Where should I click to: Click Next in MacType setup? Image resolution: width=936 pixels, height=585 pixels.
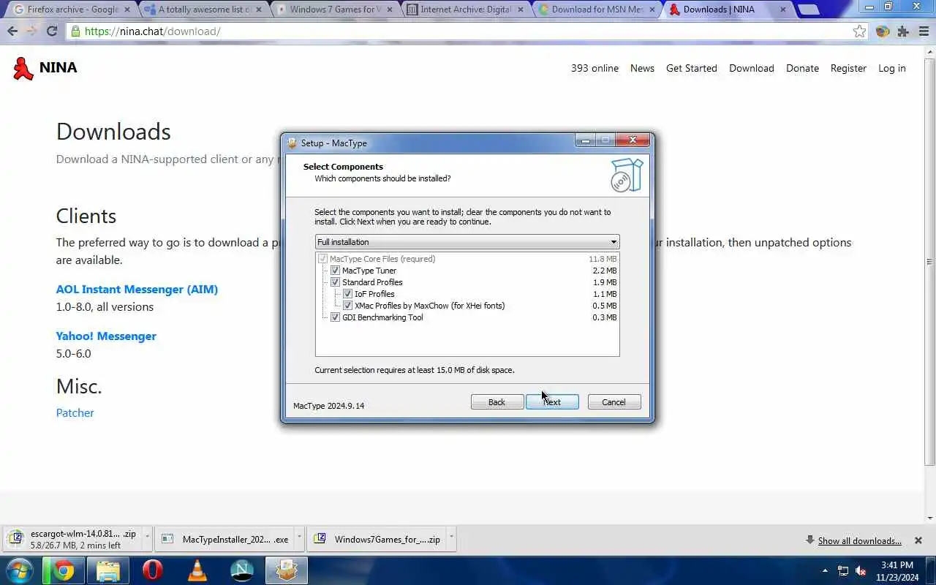[552, 402]
